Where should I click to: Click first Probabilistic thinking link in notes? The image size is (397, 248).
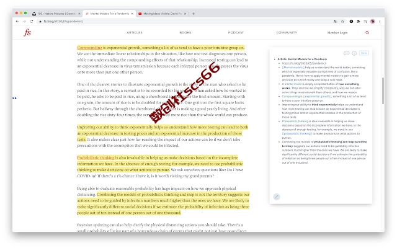point(295,122)
